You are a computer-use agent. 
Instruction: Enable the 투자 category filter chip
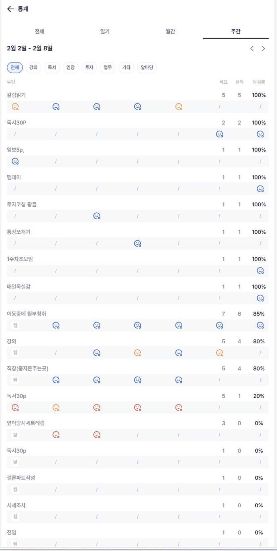pos(89,68)
